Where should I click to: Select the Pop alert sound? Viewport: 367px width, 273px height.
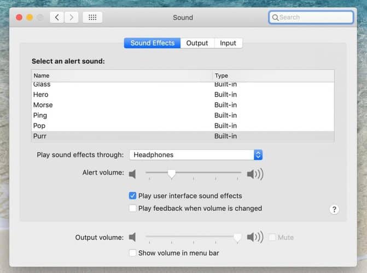pyautogui.click(x=183, y=126)
